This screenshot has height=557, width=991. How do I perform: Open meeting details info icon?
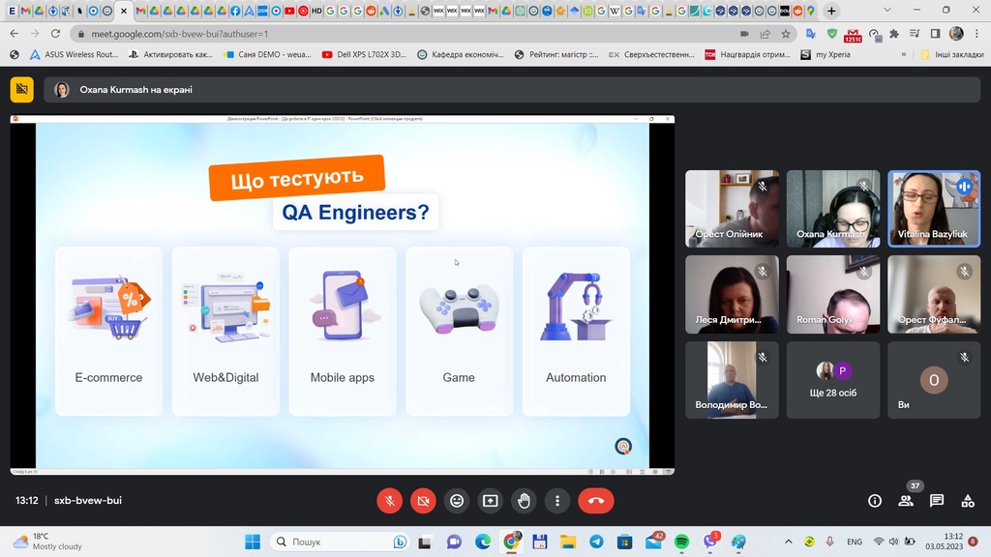click(x=875, y=501)
